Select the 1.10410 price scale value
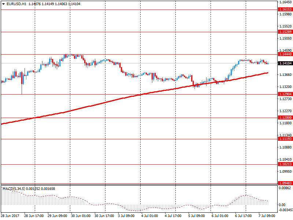293x220 pixels. click(286, 159)
